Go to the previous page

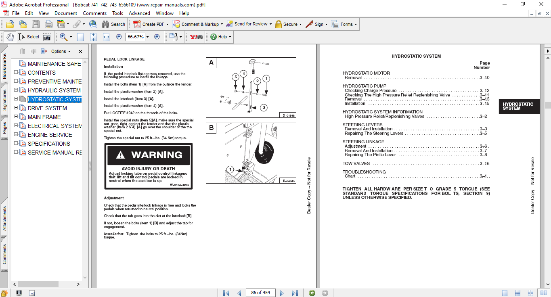pyautogui.click(x=239, y=293)
